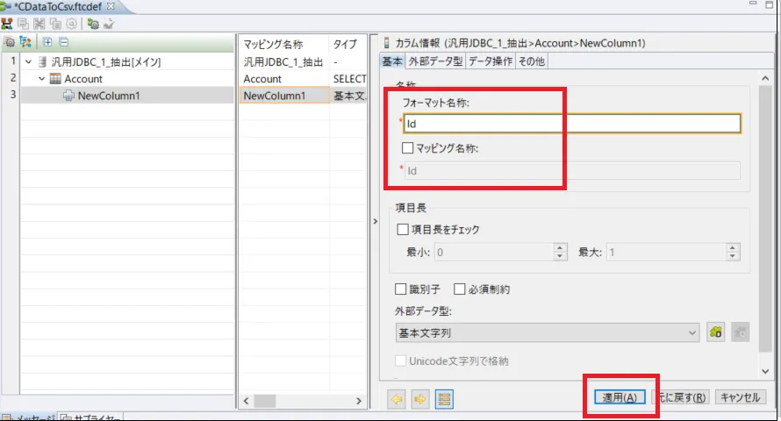Open the 外部データ型 dropdown list
This screenshot has width=781, height=421.
[692, 332]
